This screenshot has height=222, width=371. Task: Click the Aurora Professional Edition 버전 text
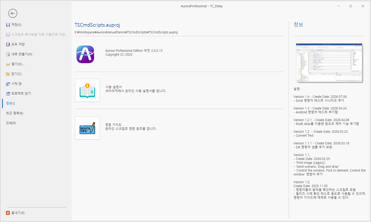point(134,50)
